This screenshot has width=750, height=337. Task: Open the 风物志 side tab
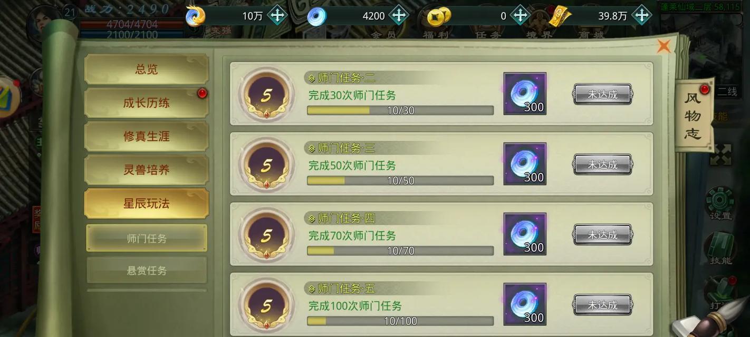pyautogui.click(x=694, y=115)
